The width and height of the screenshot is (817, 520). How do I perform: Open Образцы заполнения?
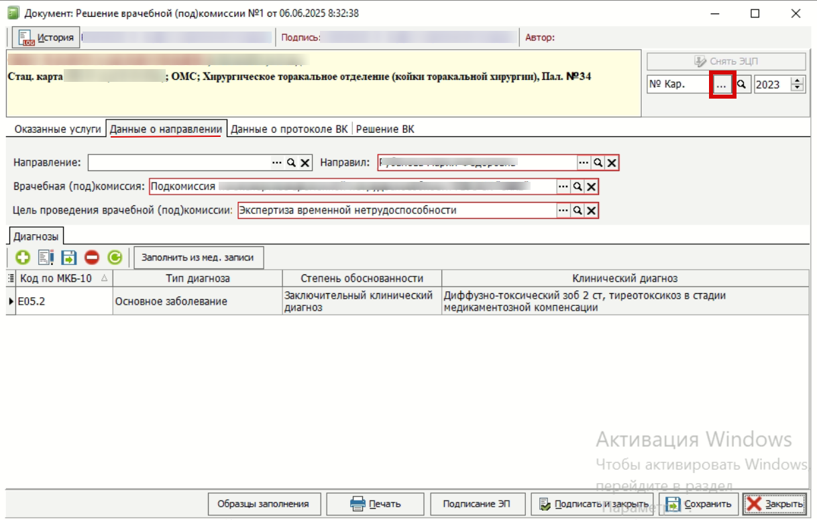264,503
